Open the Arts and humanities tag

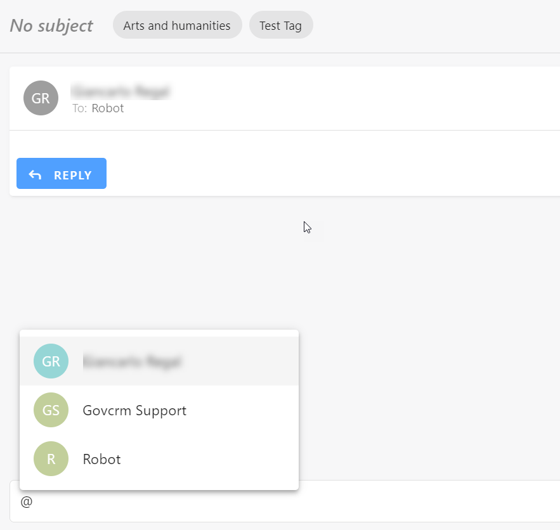pos(177,26)
